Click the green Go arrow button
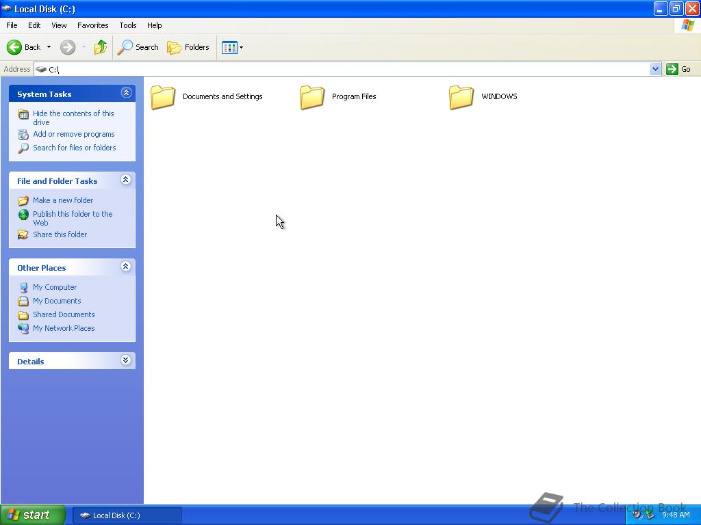Screen dimensions: 701x525 [x=672, y=69]
